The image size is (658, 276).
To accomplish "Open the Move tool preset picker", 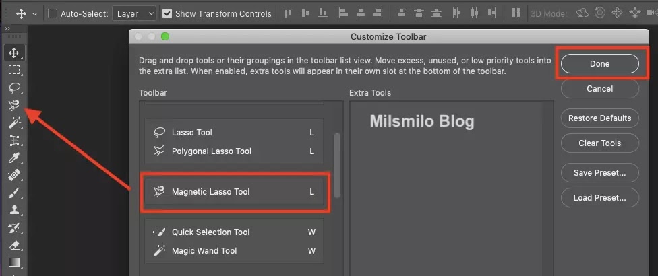I will click(35, 14).
